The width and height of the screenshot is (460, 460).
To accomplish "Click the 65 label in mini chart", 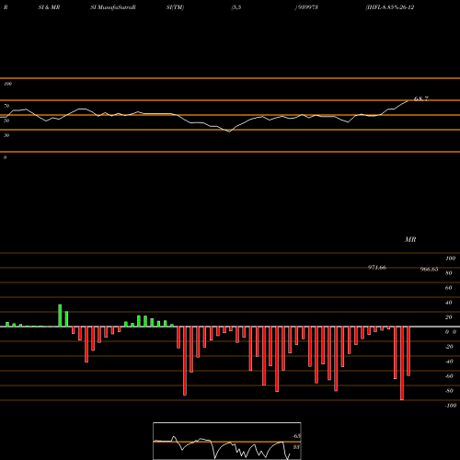I will (296, 436).
